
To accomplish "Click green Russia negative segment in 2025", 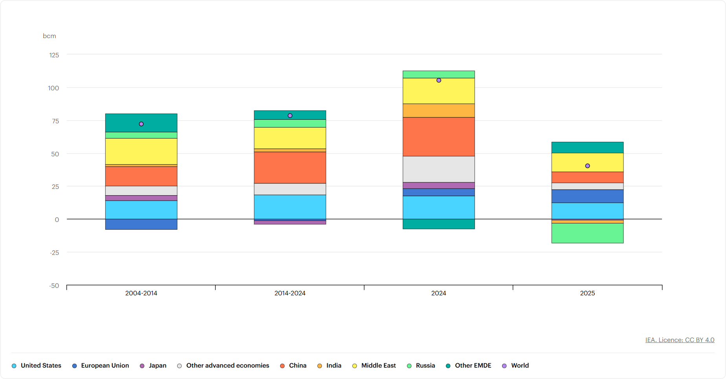I will coord(587,233).
